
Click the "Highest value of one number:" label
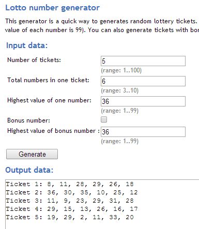[49, 100]
